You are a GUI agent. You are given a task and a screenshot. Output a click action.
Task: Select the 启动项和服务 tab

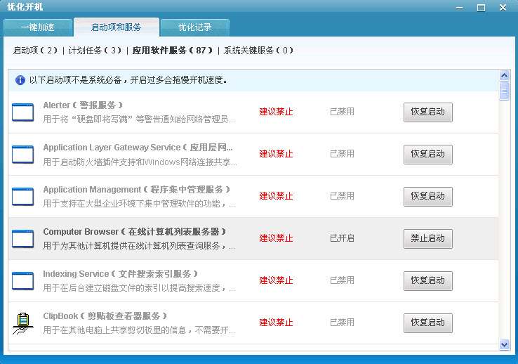pyautogui.click(x=116, y=28)
